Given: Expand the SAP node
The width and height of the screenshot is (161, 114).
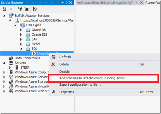Looking at the screenshot, I should coord(21,39).
